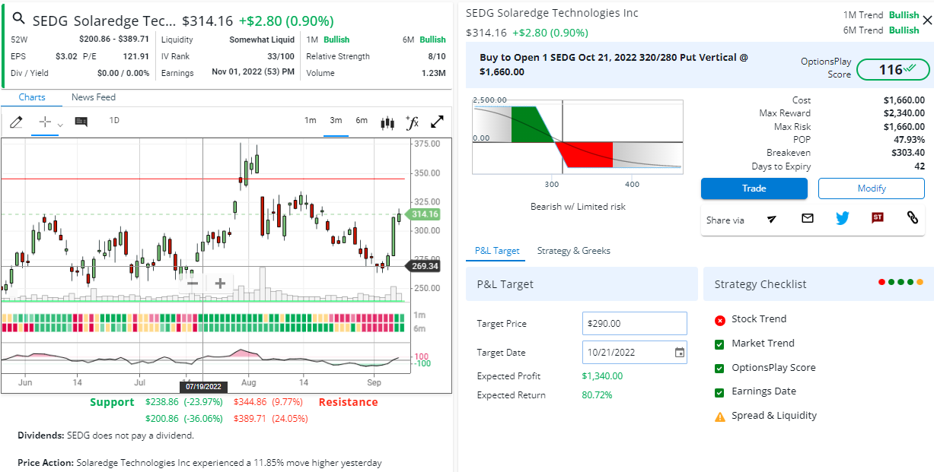Click the Target Price input field
Viewport: 934px width, 472px height.
635,324
